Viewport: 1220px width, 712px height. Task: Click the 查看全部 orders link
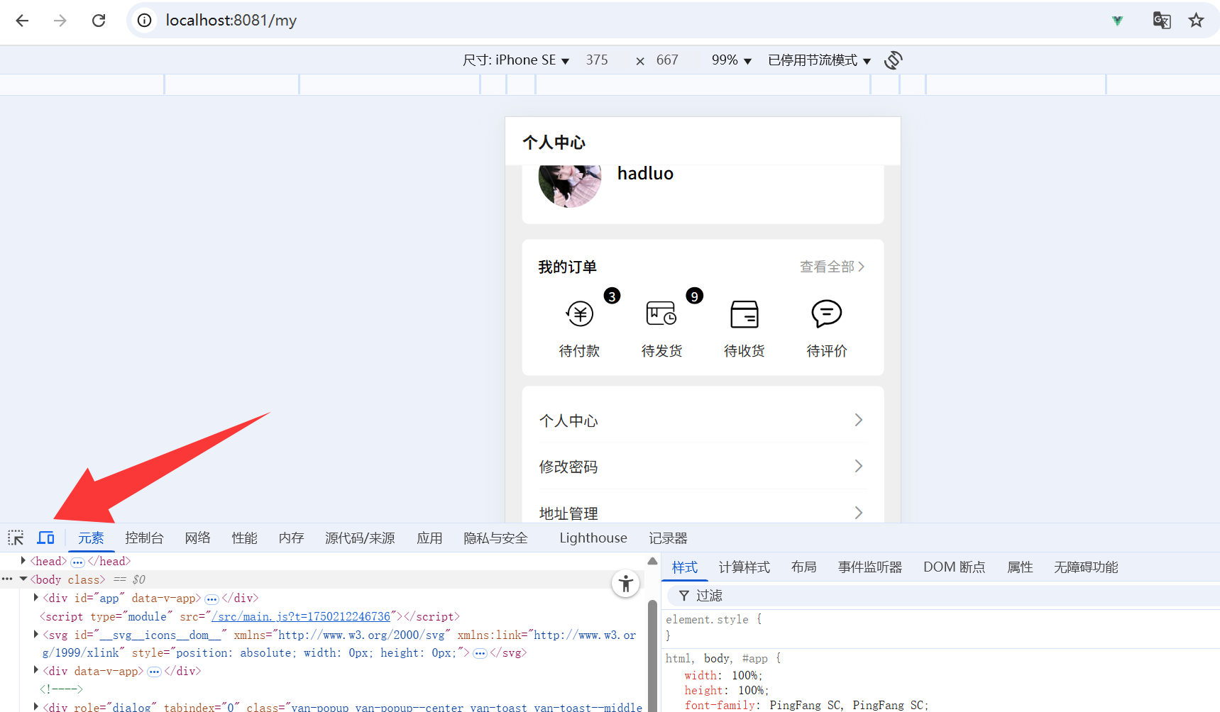pos(832,267)
